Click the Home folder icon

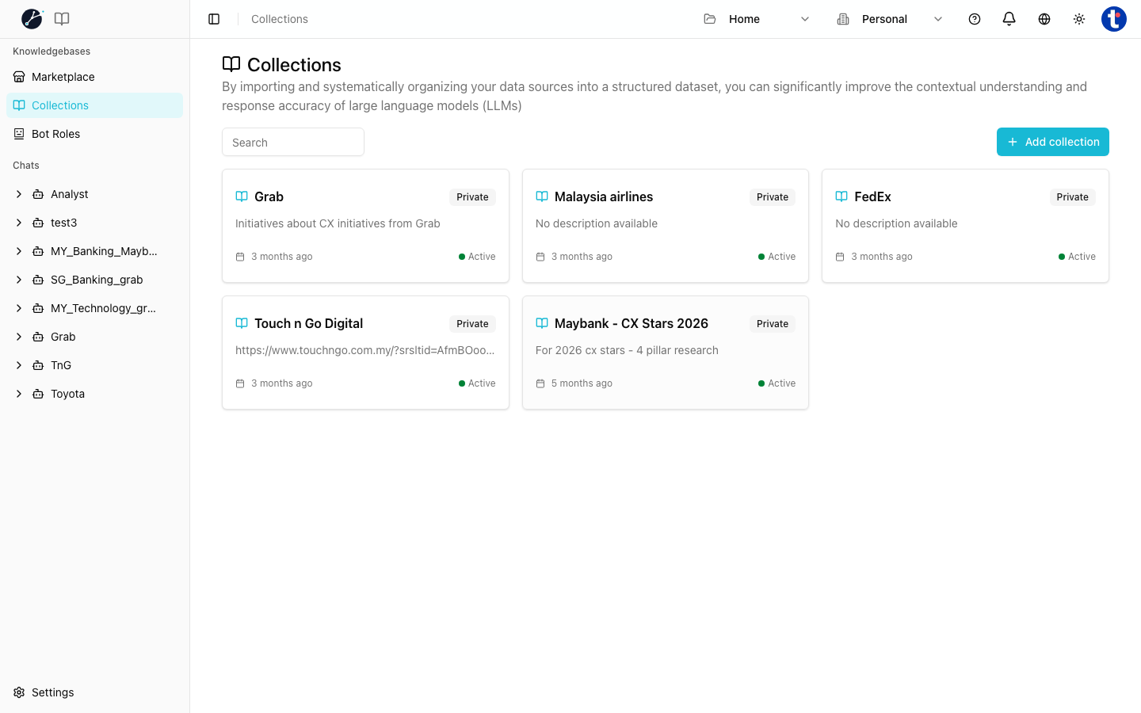click(x=710, y=19)
